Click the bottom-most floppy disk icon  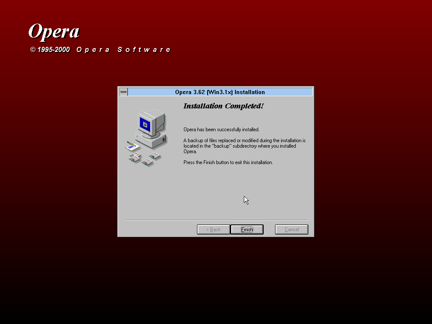click(x=148, y=162)
